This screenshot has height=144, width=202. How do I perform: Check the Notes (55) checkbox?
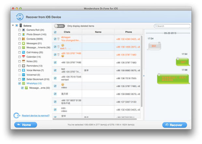(20, 61)
